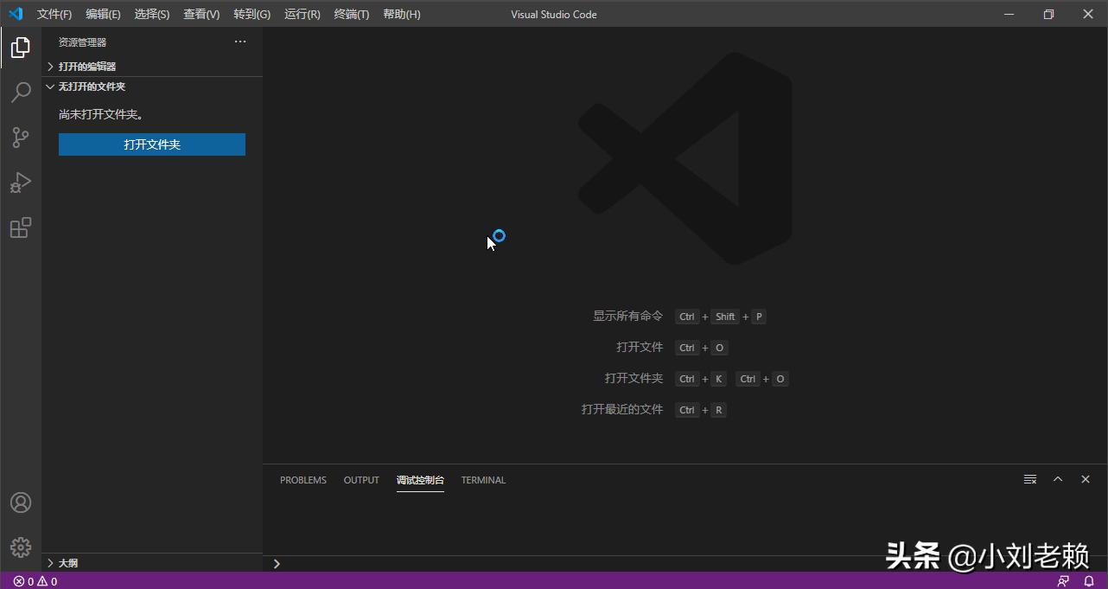Select the Explorer icon in the activity bar
The image size is (1108, 589).
click(x=20, y=48)
